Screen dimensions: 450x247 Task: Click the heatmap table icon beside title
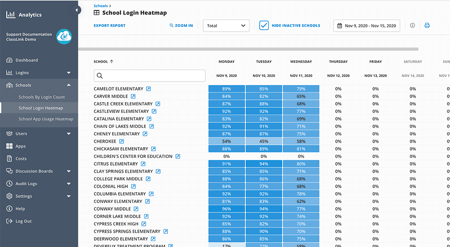[97, 13]
